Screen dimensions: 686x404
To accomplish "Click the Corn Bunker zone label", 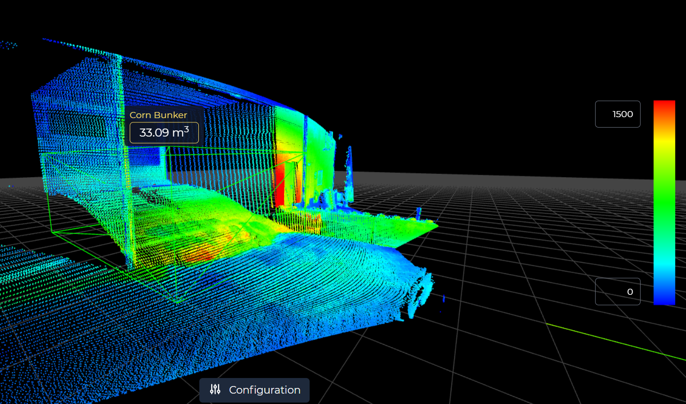I will point(158,115).
